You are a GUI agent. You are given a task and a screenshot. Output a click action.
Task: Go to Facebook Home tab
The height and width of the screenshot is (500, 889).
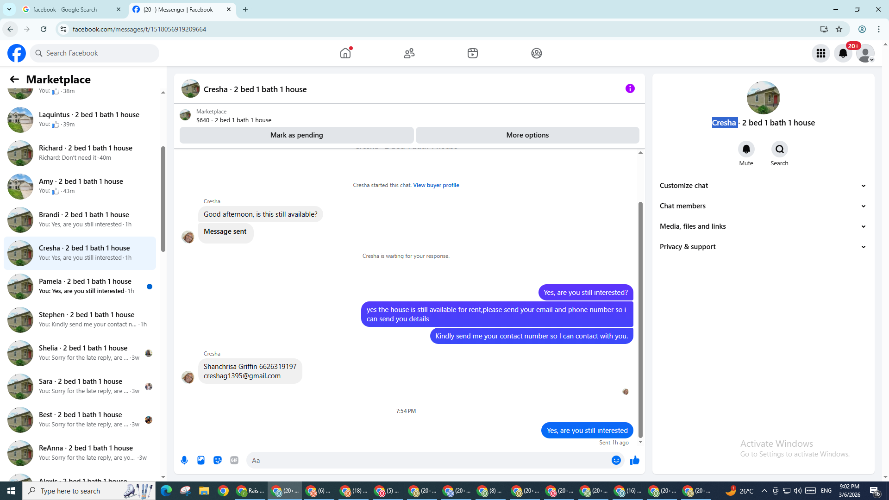pos(345,53)
